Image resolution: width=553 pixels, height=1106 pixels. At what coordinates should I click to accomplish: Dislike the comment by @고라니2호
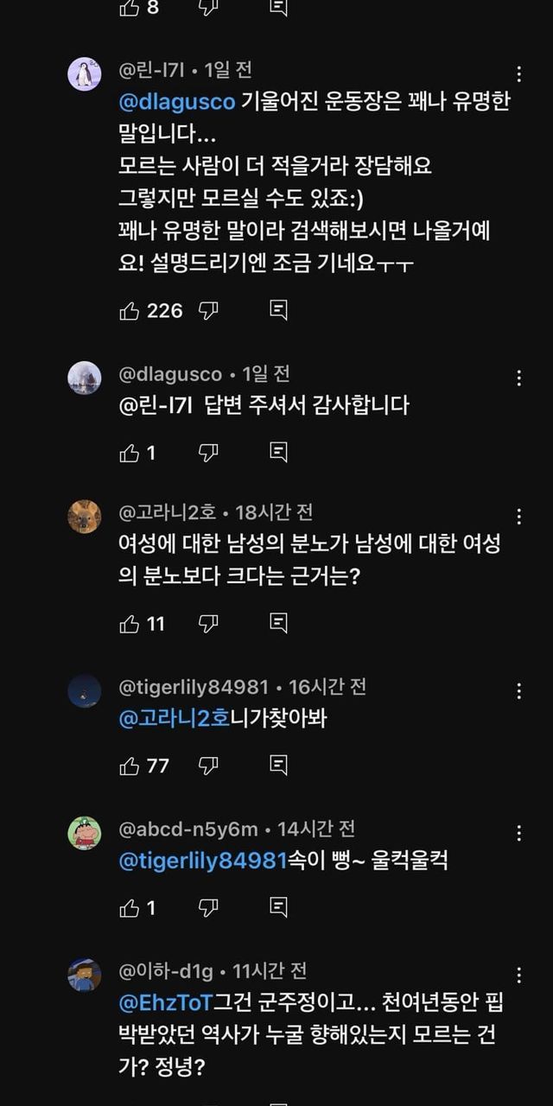pos(208,623)
